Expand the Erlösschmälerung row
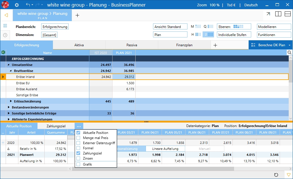This screenshot has width=293, height=179. [x=11, y=101]
